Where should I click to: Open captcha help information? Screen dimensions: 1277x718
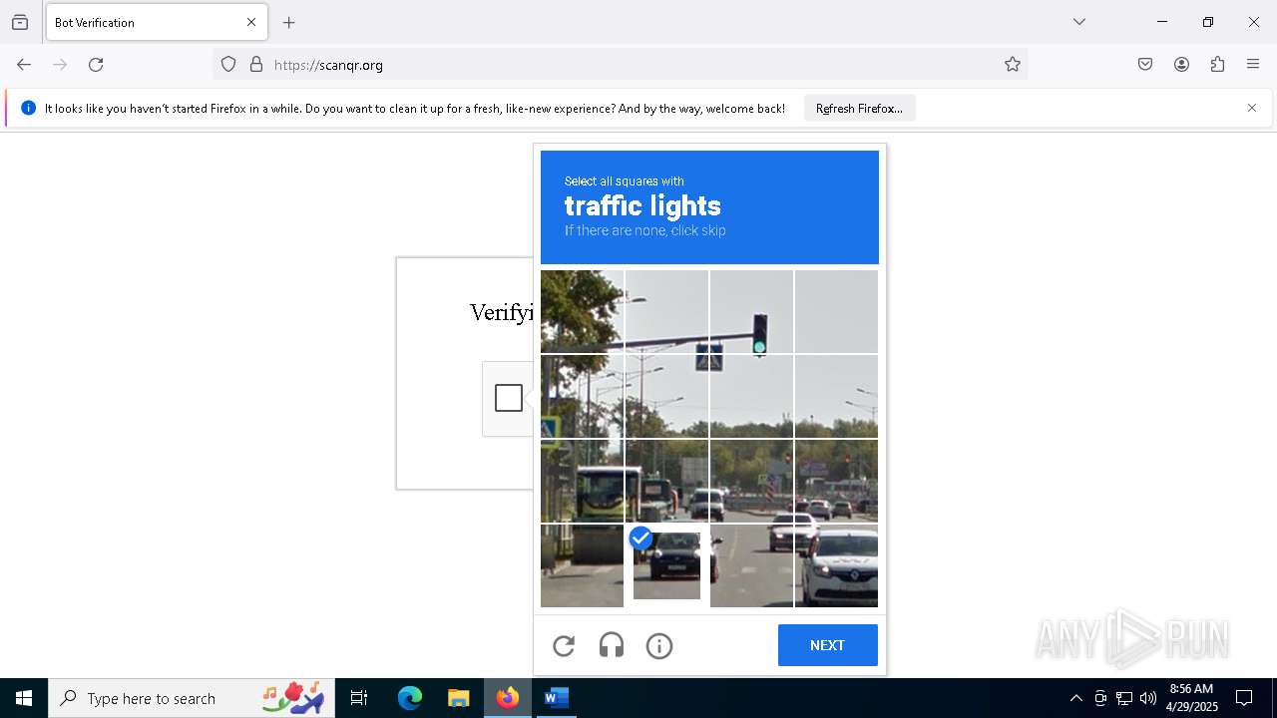tap(659, 646)
